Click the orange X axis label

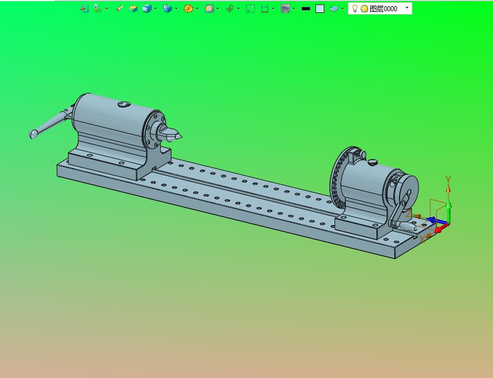point(422,240)
